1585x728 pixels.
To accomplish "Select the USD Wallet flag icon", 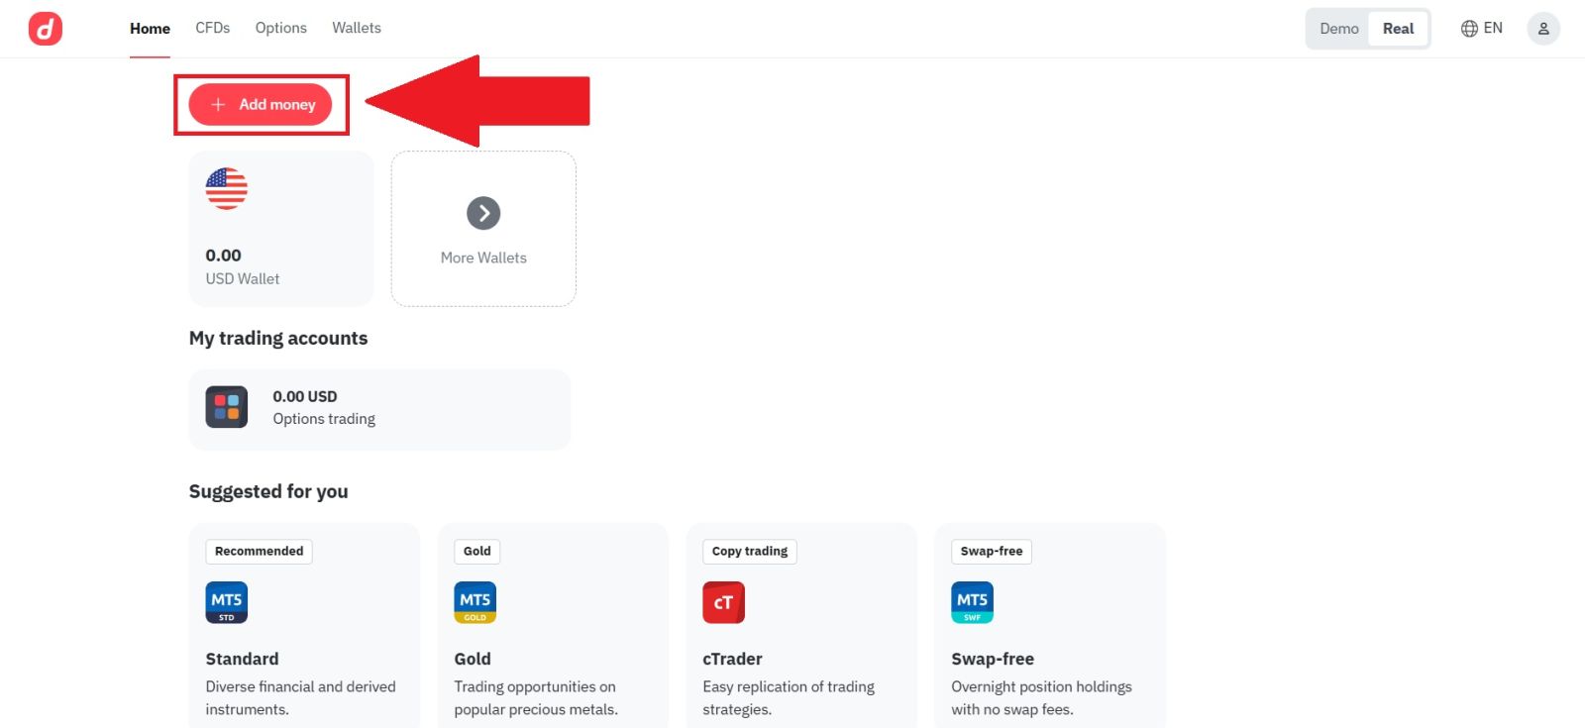I will click(227, 188).
